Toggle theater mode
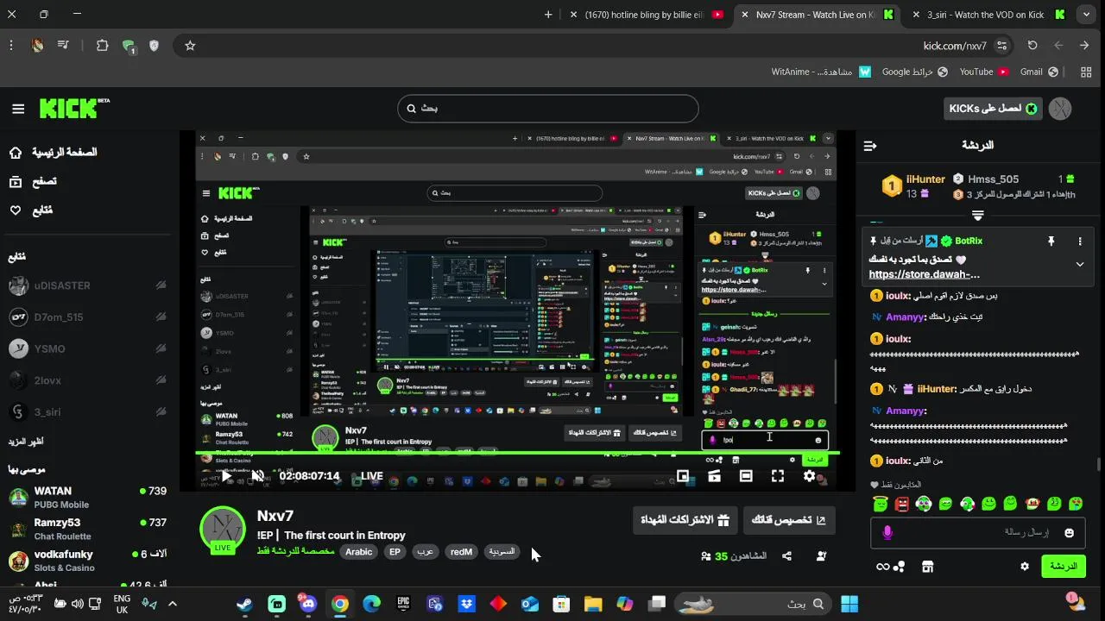Screen dimensions: 1105x621 746,475
